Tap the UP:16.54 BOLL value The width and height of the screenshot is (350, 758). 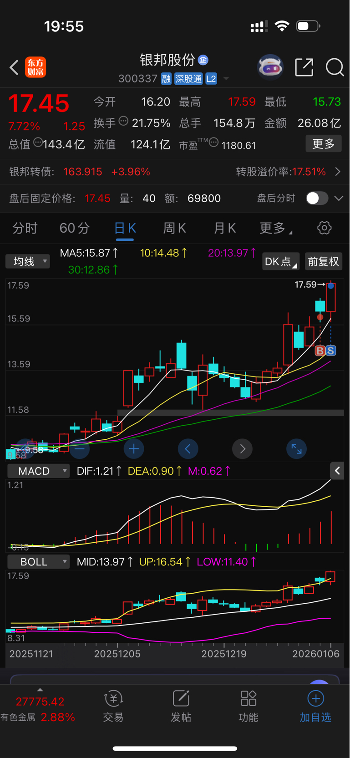point(165,562)
